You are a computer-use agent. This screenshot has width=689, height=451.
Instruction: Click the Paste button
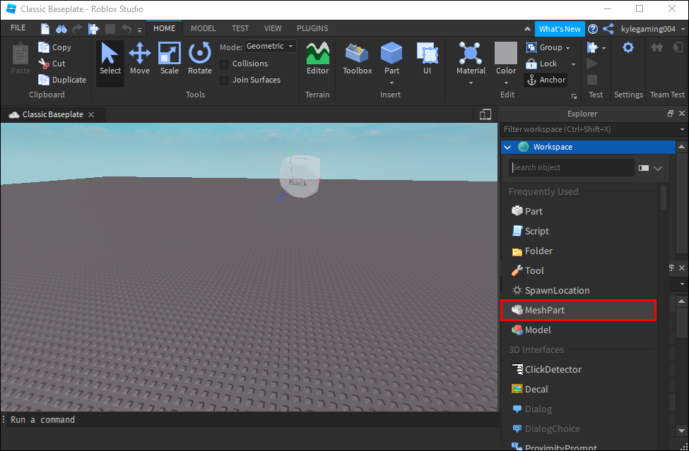[x=20, y=59]
